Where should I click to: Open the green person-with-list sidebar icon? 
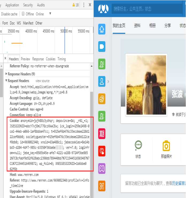coord(102,64)
